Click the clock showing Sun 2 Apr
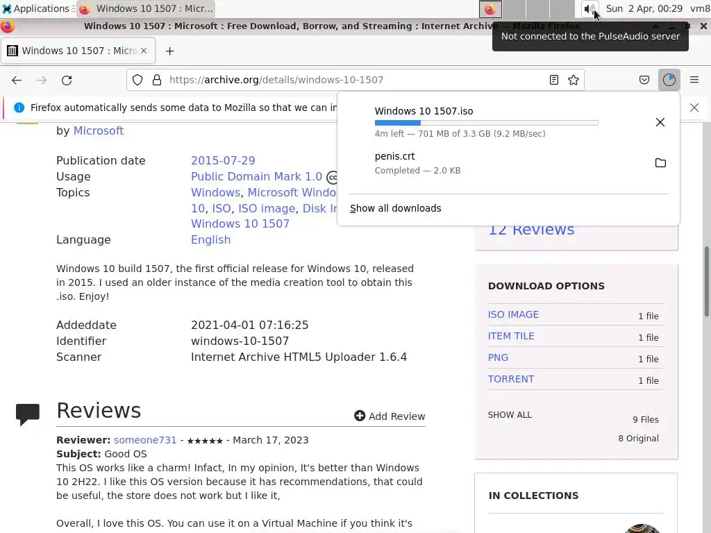 (x=644, y=8)
